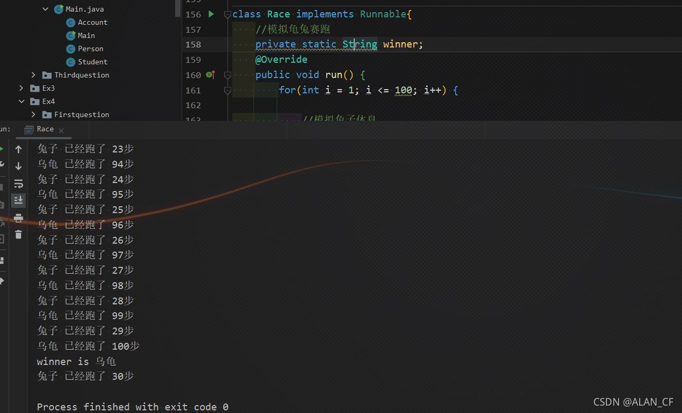
Task: Click the Race class name in code
Action: [278, 14]
